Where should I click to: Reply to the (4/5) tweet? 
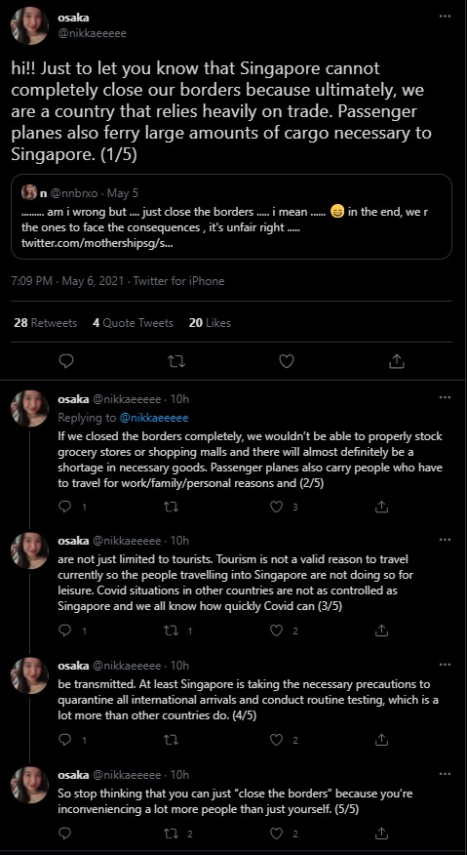tap(64, 740)
